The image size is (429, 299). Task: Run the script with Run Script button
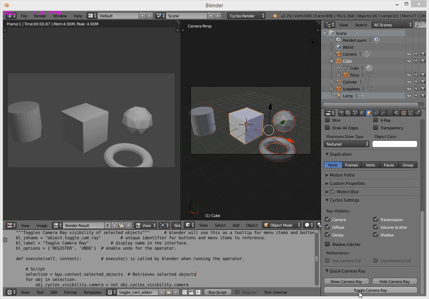[x=218, y=292]
